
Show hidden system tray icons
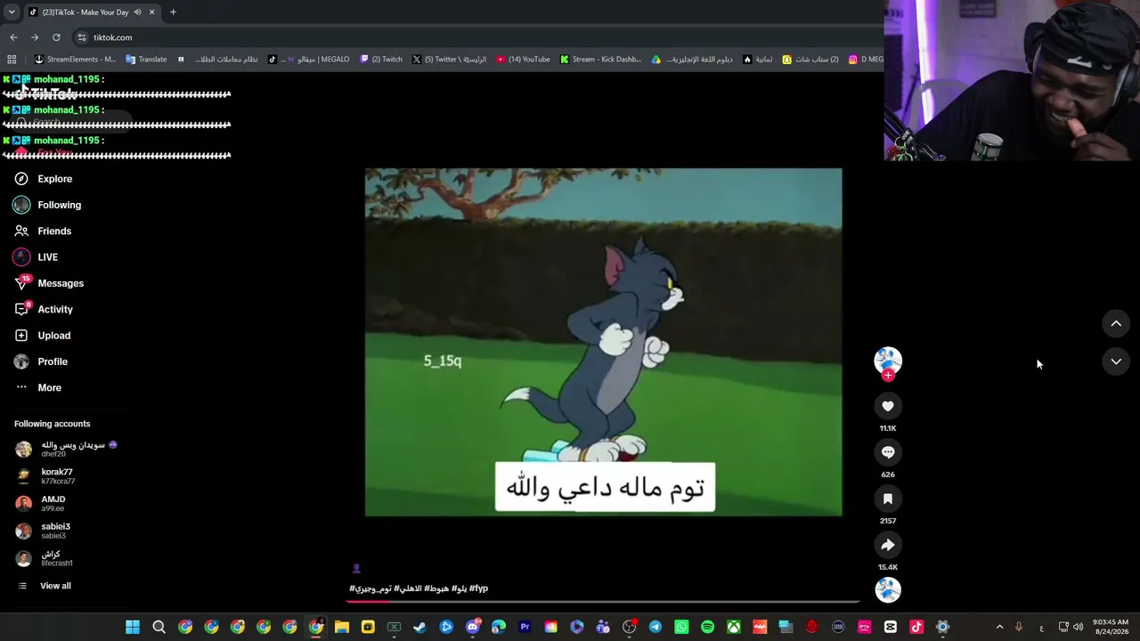(999, 627)
